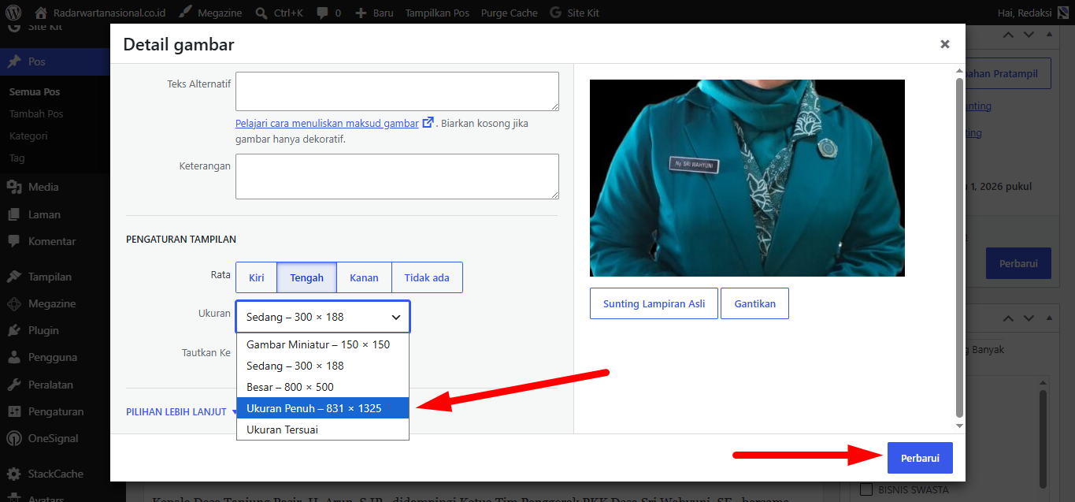The height and width of the screenshot is (502, 1075).
Task: Click the dialog vertical scrollbar
Action: 958,246
